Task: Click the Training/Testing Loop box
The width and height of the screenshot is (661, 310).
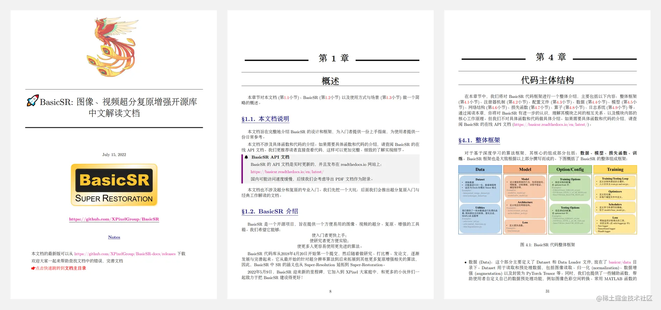Action: point(615,181)
